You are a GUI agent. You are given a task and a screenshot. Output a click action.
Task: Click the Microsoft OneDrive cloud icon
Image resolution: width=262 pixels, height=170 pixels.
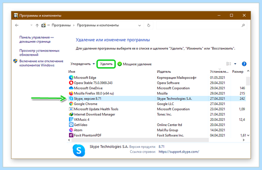[x=71, y=88]
